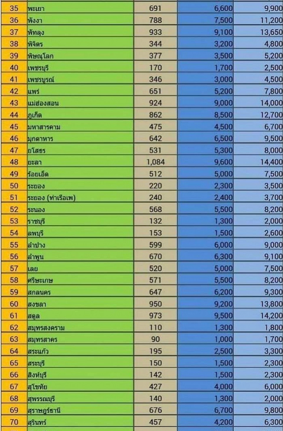
Task: Click the สุราษฎร์ธานี province cell
Action: point(80,410)
